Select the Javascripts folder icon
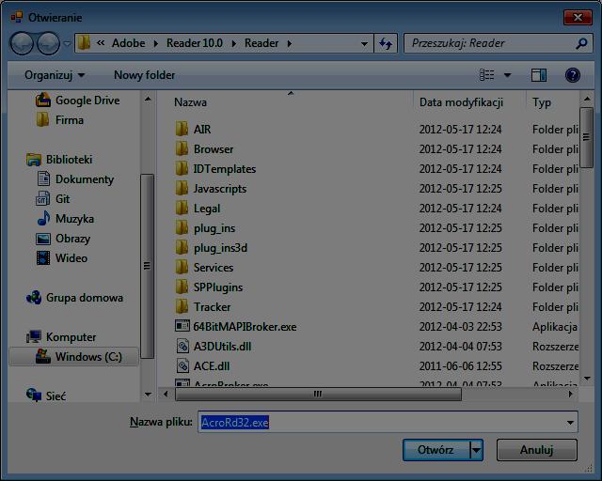Image resolution: width=602 pixels, height=481 pixels. [182, 188]
